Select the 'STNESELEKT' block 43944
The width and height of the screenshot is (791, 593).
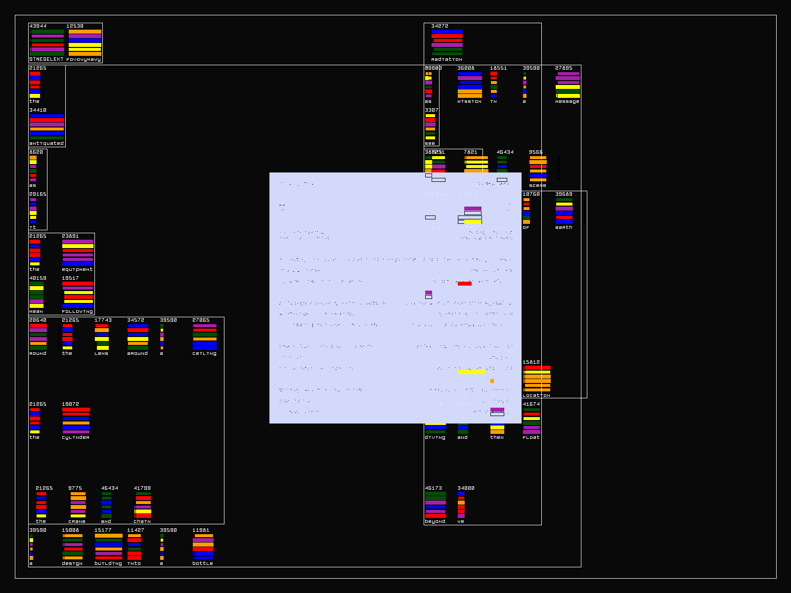coord(47,42)
